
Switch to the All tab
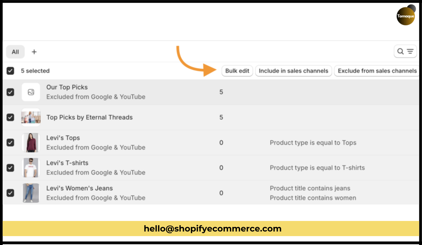(15, 52)
